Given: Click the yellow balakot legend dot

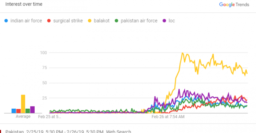Looking at the screenshot, I should coord(90,21).
